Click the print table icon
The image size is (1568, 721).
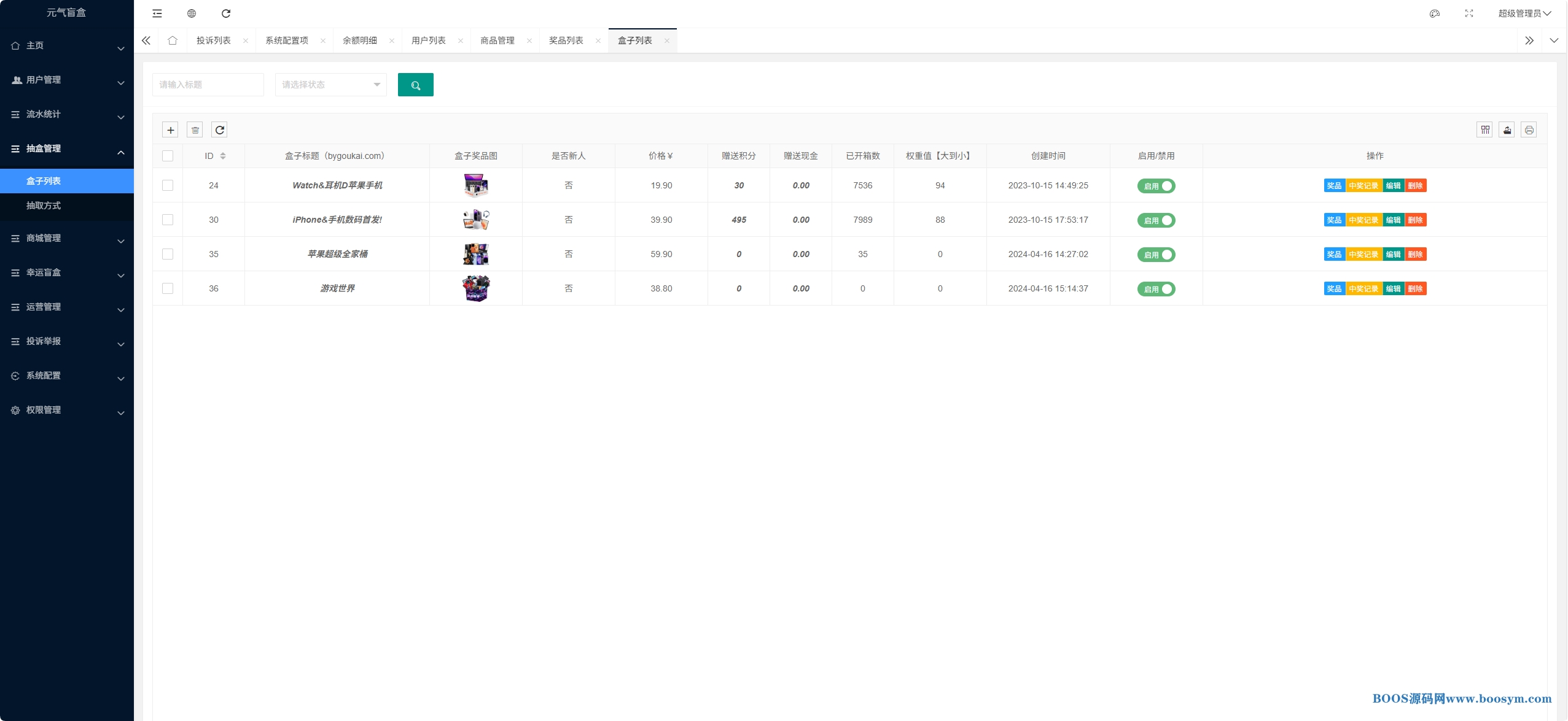(1529, 129)
